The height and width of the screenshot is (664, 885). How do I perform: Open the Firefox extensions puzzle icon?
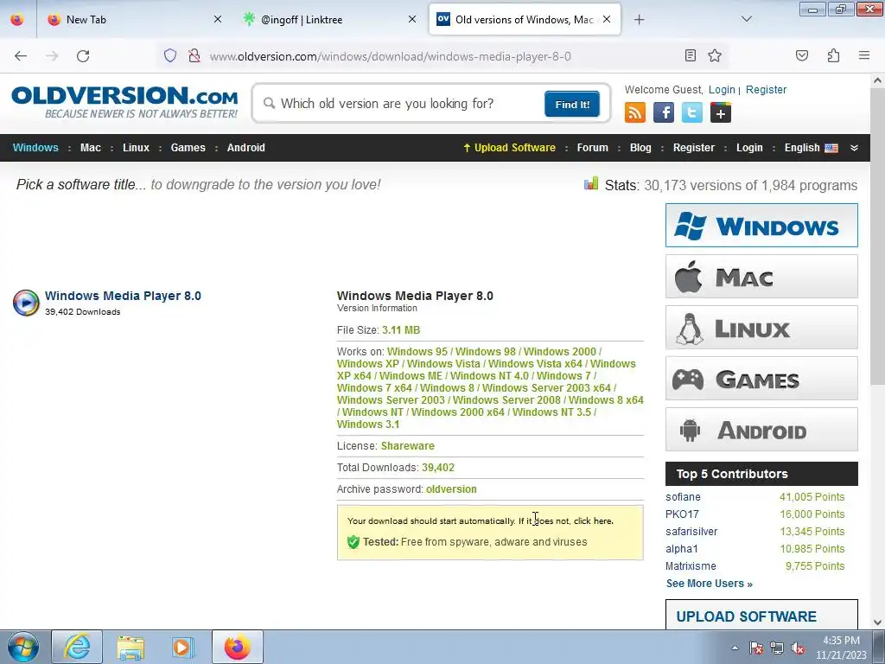pyautogui.click(x=833, y=55)
